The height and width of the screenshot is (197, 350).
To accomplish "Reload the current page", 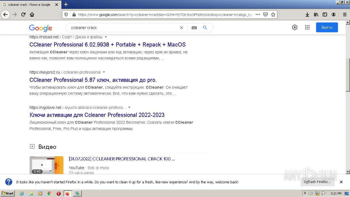I will click(x=23, y=15).
